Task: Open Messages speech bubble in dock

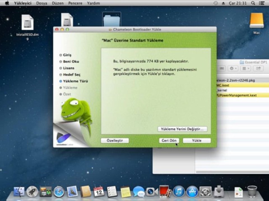Action: (x=139, y=192)
